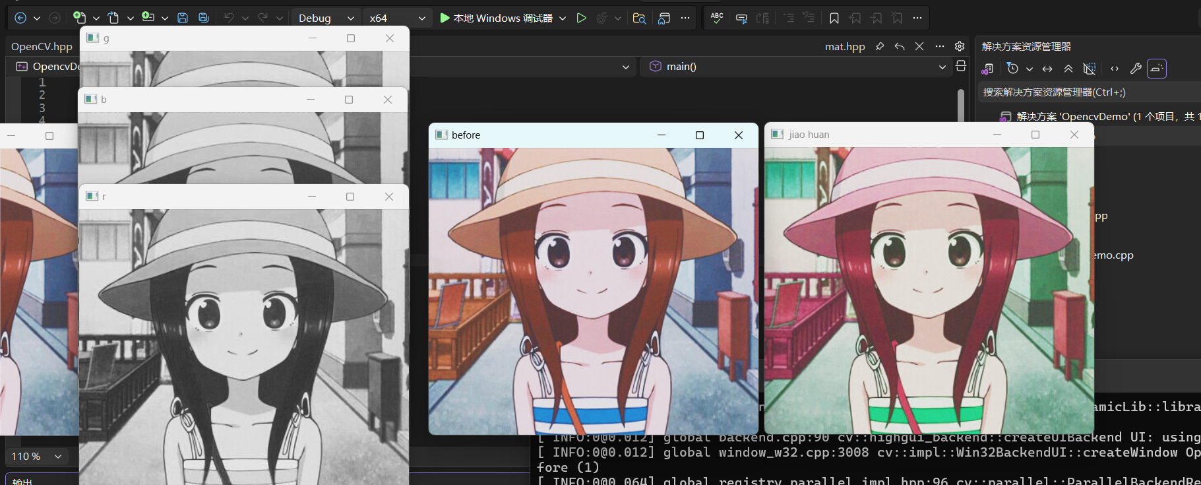Viewport: 1201px width, 485px height.
Task: Click the comment selection toolbar icon
Action: tap(741, 18)
